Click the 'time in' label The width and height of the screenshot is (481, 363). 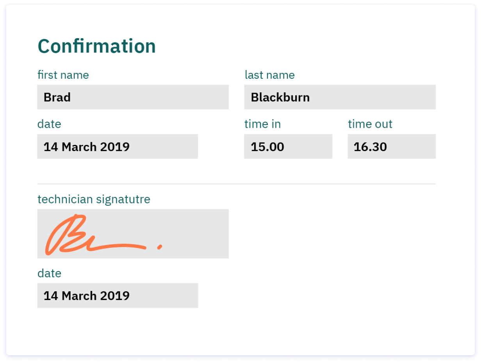point(262,124)
